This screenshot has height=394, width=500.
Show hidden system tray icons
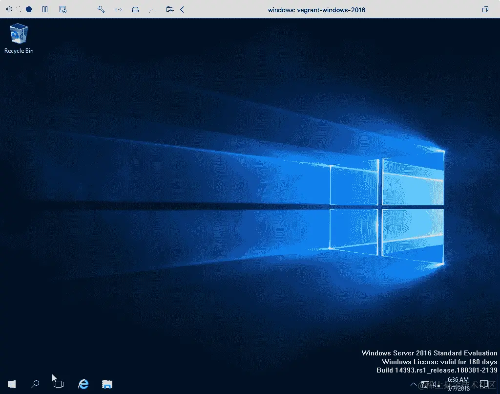(413, 384)
